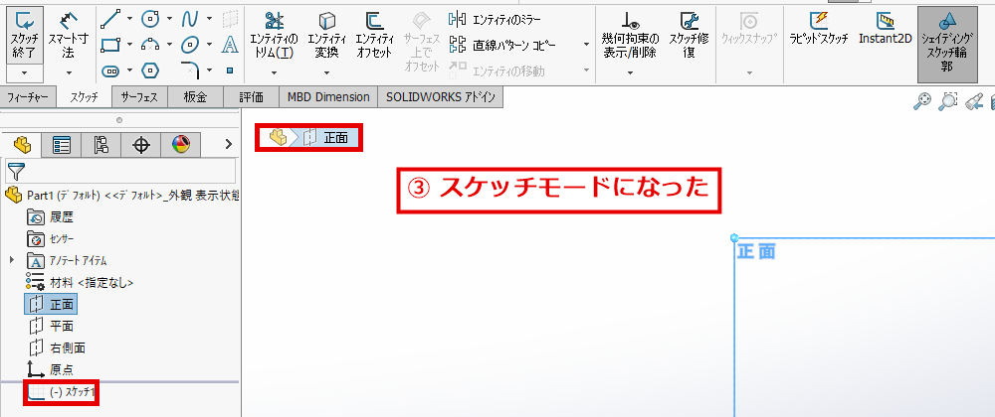Start スマート寸法 smart dimension tool
The image size is (995, 417).
[x=69, y=36]
